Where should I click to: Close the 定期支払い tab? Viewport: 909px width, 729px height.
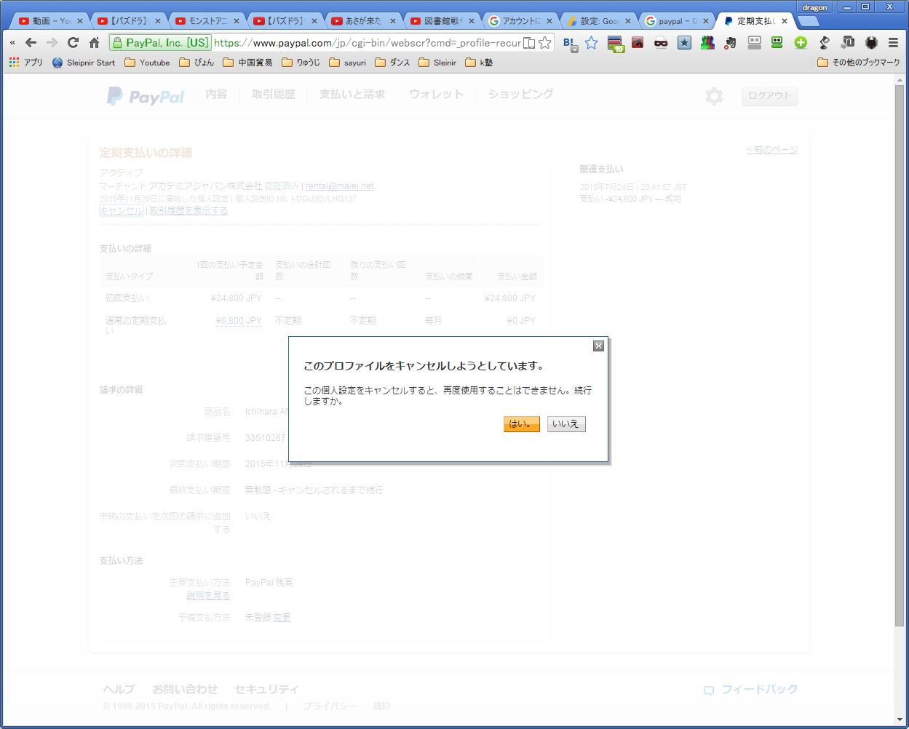(784, 21)
